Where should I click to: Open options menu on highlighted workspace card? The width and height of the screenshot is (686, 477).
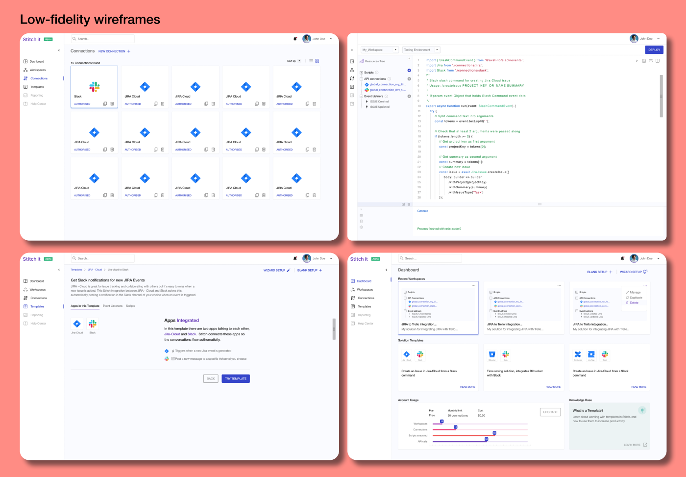coord(473,285)
